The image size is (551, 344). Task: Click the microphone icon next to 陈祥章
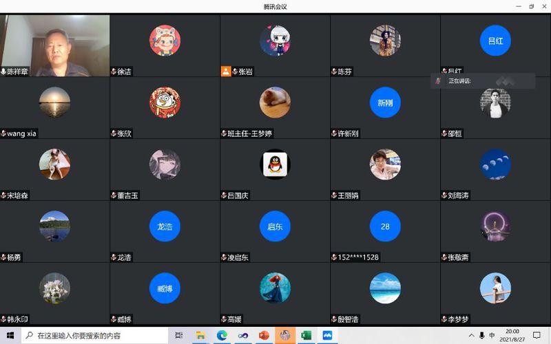(3, 72)
